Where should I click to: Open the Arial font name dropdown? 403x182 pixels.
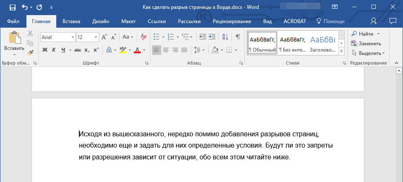[x=73, y=37]
